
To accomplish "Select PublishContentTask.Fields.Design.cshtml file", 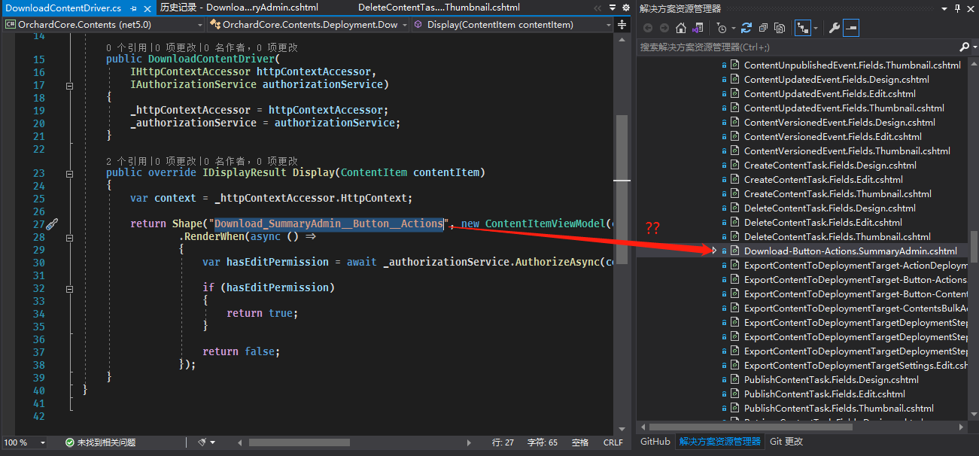I will [832, 379].
